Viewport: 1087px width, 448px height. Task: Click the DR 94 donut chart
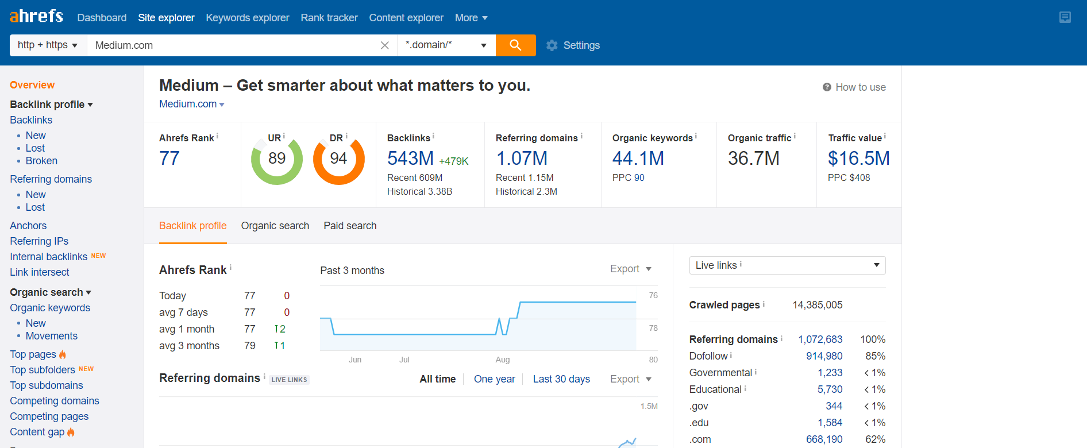click(x=338, y=159)
